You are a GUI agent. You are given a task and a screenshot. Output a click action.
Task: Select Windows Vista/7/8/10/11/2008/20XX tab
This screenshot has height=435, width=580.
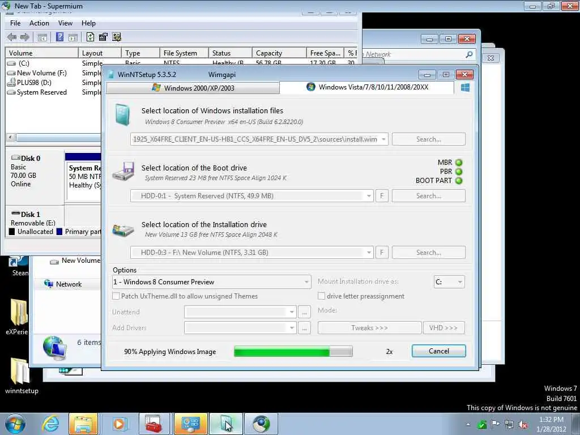tap(367, 87)
